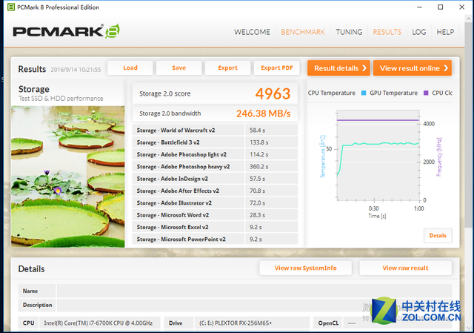
Task: Click the water lily storage thumbnail
Action: tap(67, 177)
